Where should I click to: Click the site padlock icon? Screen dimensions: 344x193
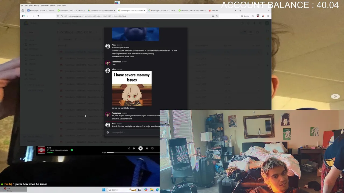click(62, 16)
